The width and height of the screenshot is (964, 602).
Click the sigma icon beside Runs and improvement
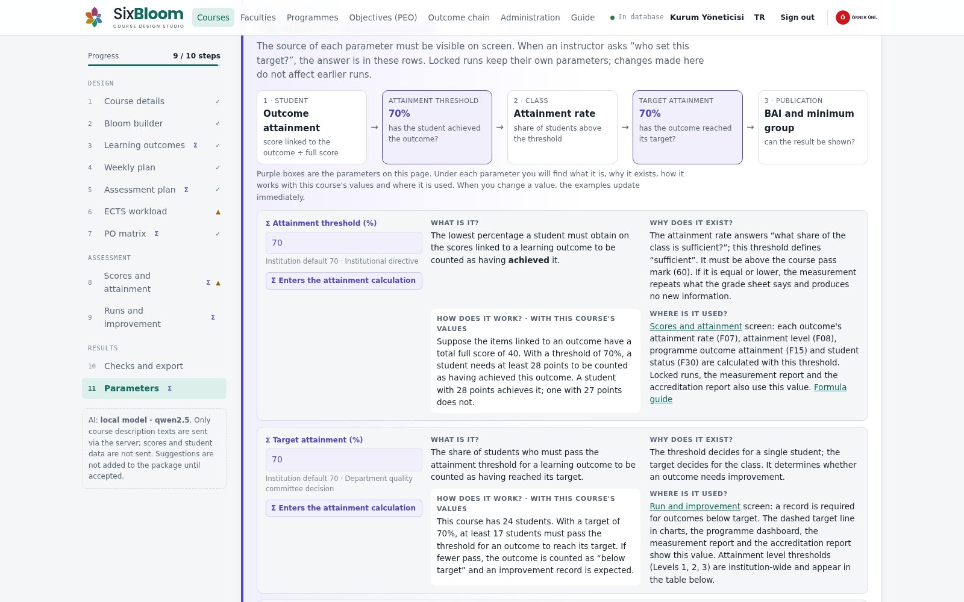(x=213, y=317)
